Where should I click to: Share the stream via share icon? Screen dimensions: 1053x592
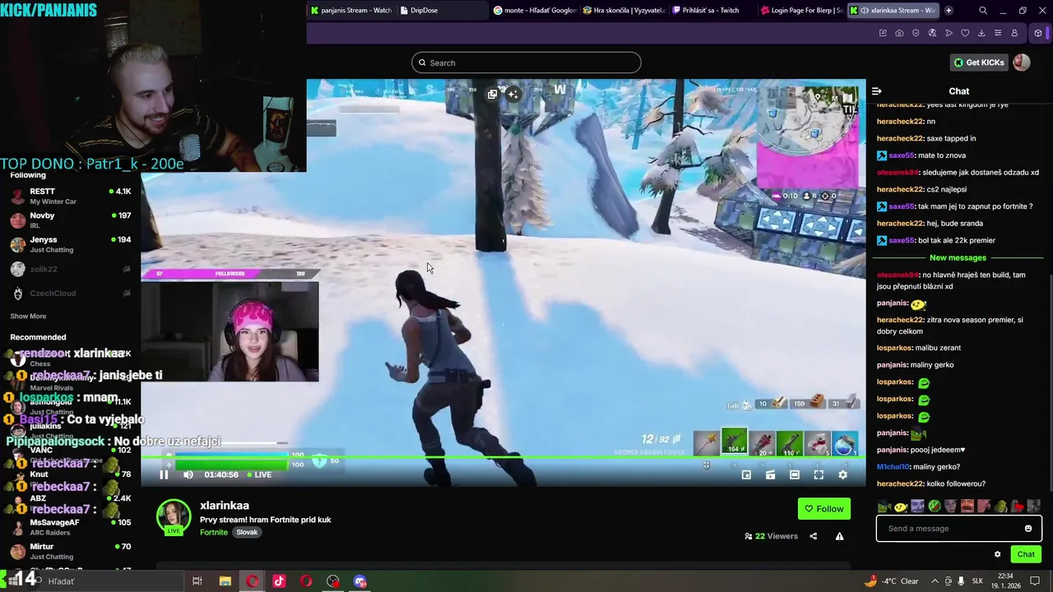pyautogui.click(x=813, y=536)
